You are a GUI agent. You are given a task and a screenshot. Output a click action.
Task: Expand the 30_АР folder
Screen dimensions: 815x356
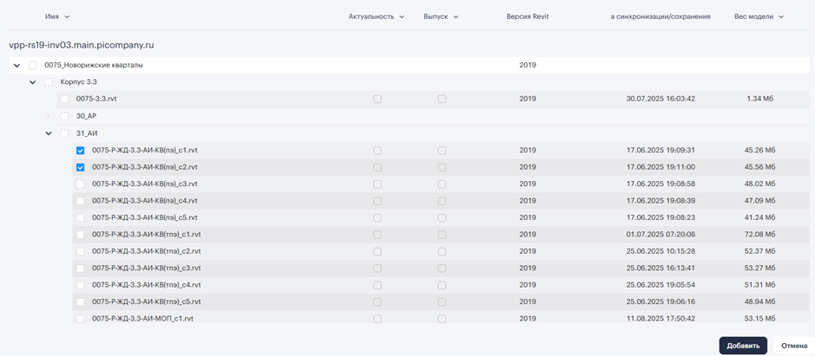(x=49, y=116)
